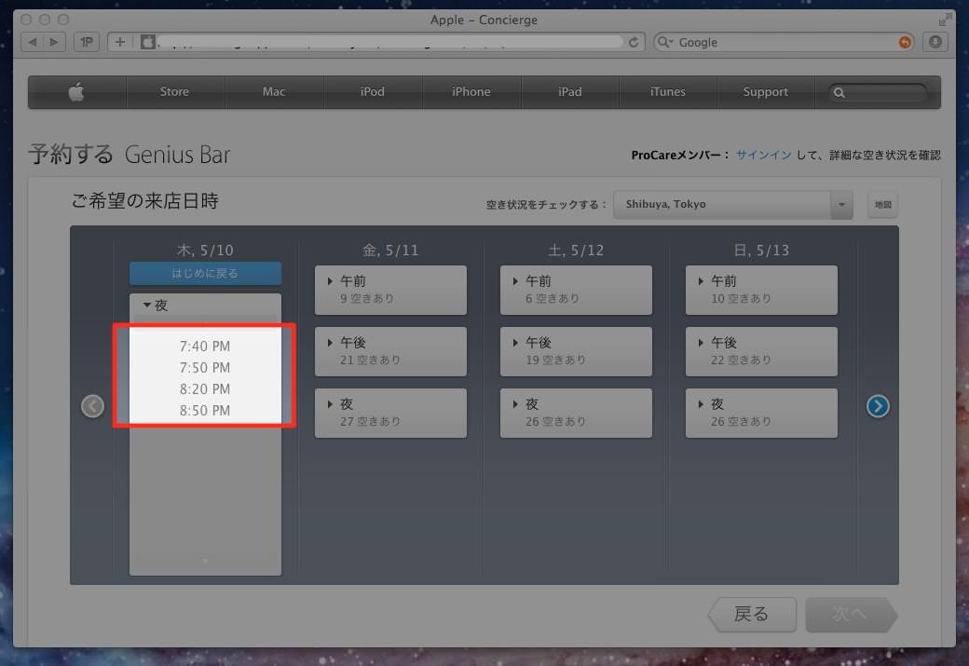Open the Shibuya, Tokyo store dropdown
Viewport: 969px width, 666px height.
pos(733,205)
